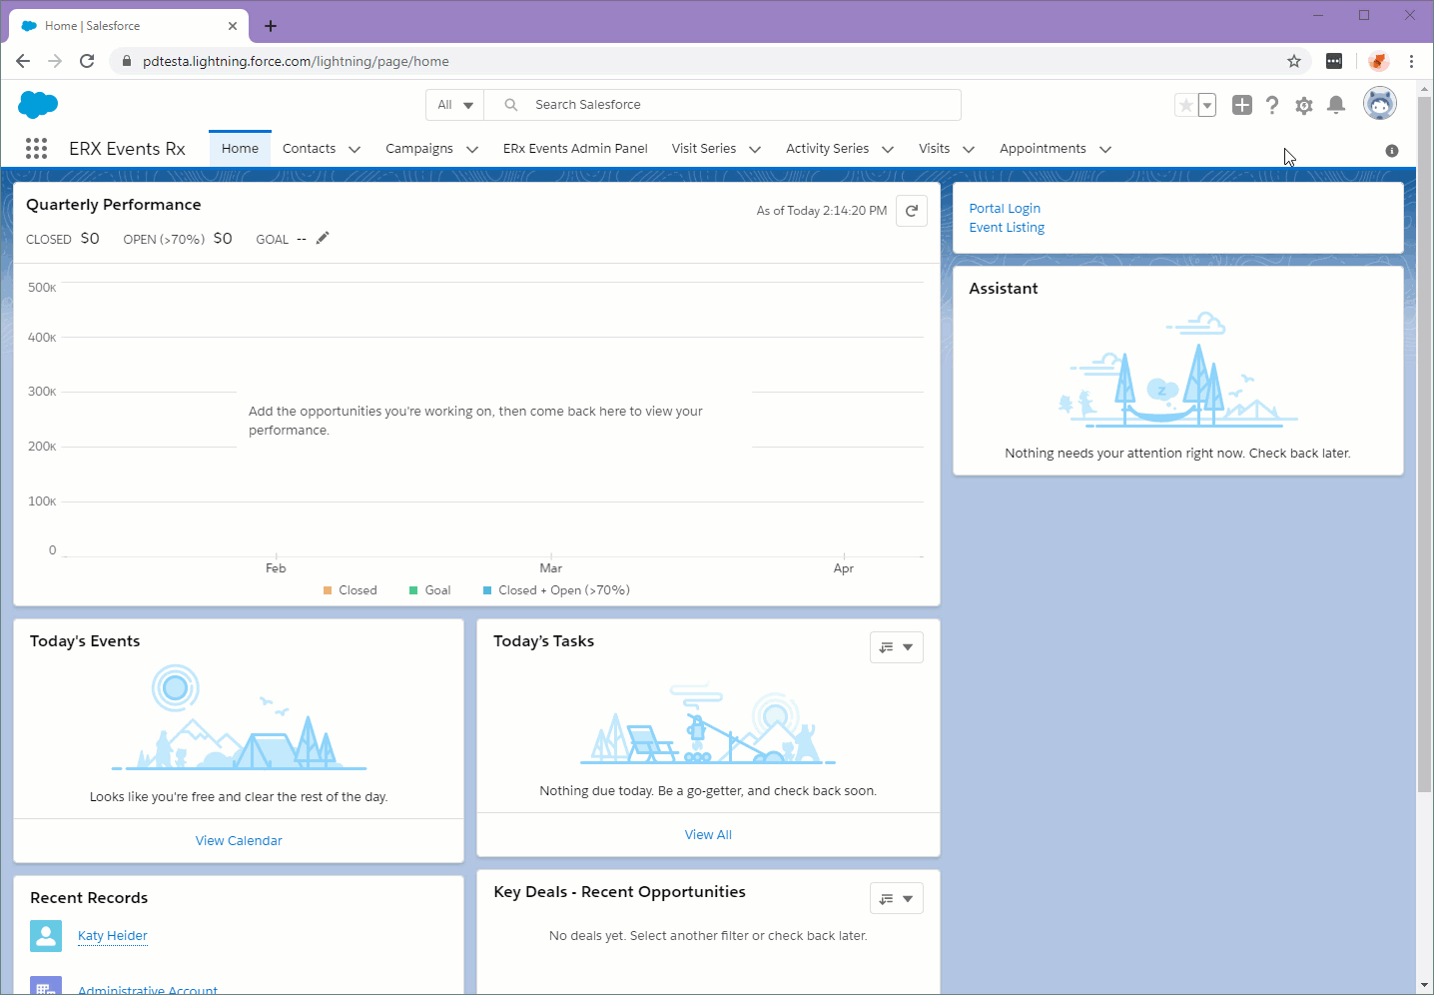The width and height of the screenshot is (1434, 995).
Task: Open Today's Tasks filter dropdown
Action: pyautogui.click(x=896, y=647)
